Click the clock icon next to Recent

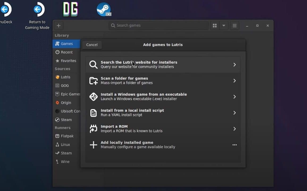coord(57,52)
